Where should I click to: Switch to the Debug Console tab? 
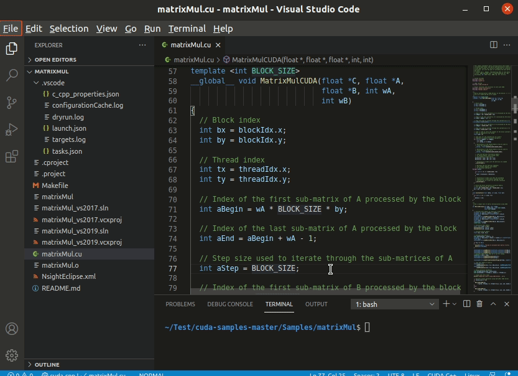pyautogui.click(x=230, y=304)
